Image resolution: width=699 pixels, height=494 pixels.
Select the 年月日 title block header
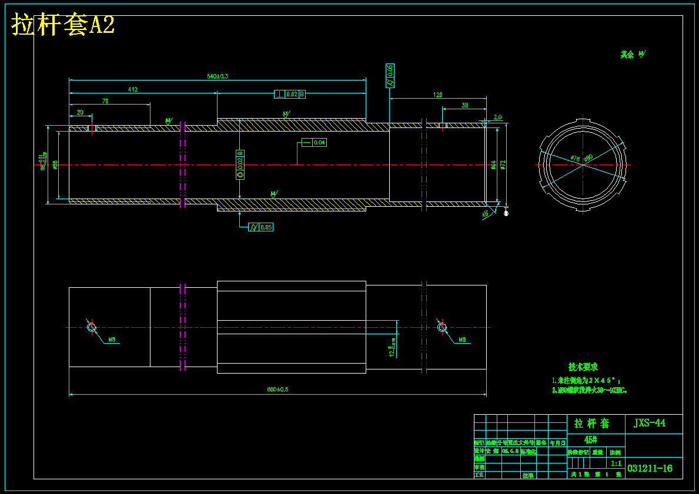coord(557,443)
